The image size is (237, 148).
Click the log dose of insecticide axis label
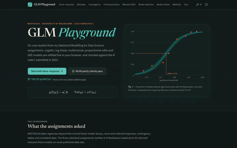pyautogui.click(x=169, y=80)
